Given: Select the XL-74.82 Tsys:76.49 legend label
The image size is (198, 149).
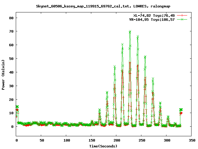Looking at the screenshot, I should click(x=154, y=16).
